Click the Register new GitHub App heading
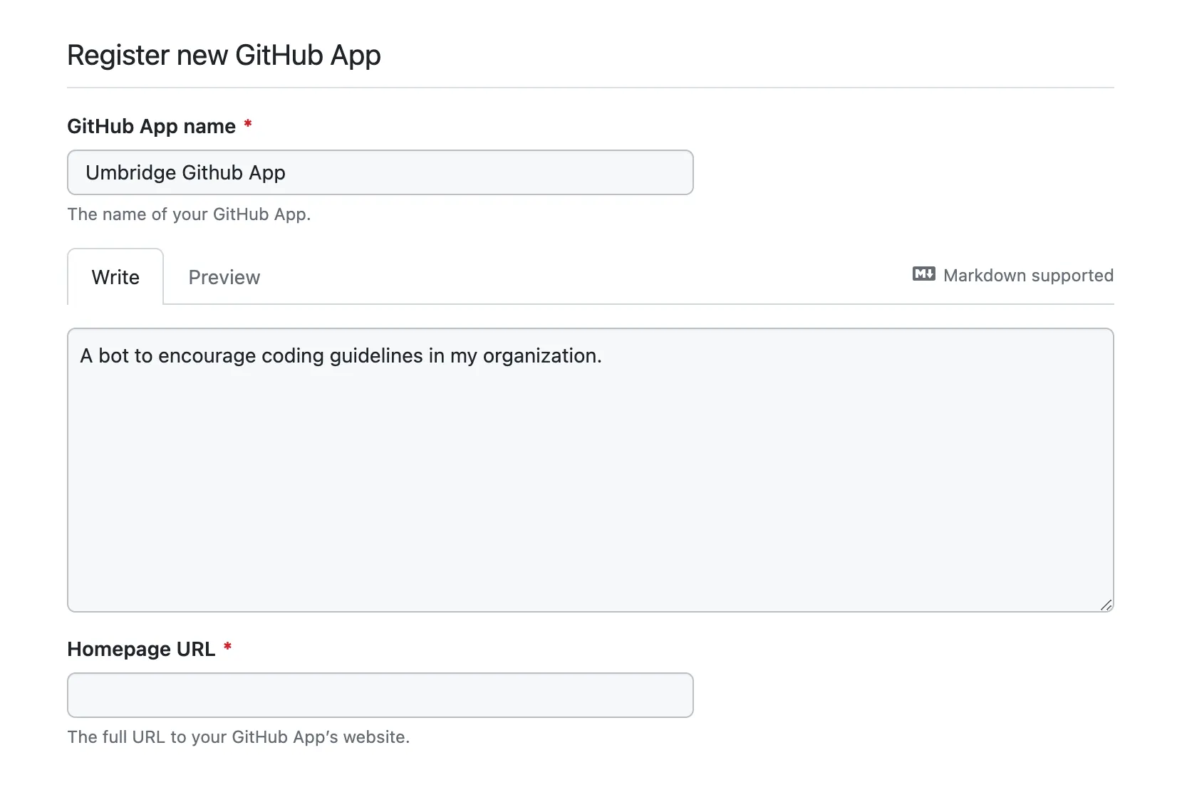Viewport: 1177px width, 802px height. click(224, 55)
